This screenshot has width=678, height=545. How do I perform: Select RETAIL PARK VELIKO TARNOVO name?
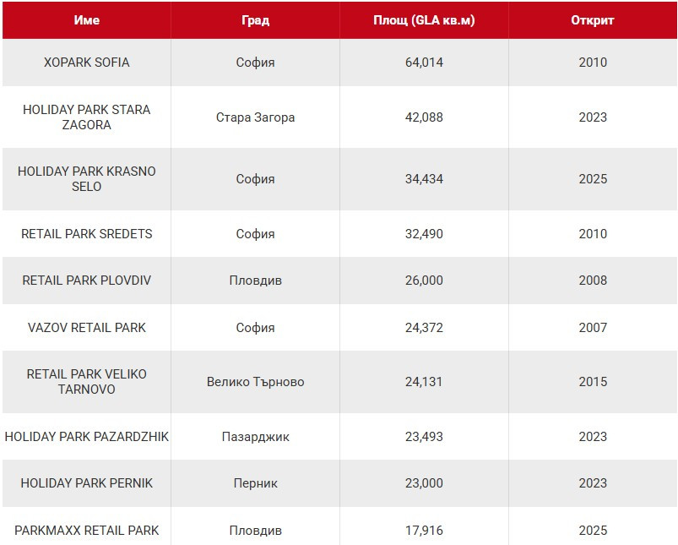point(86,382)
